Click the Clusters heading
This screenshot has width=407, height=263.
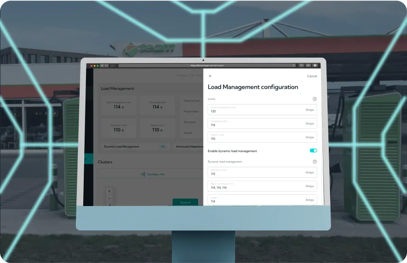(x=105, y=162)
